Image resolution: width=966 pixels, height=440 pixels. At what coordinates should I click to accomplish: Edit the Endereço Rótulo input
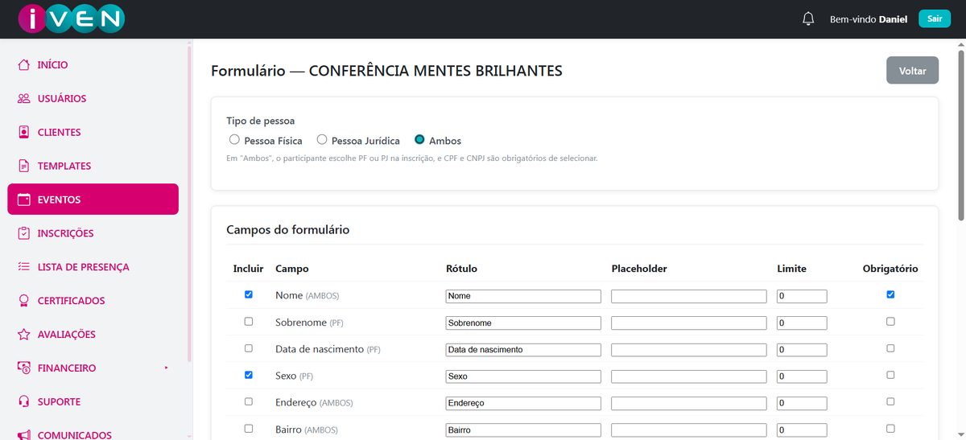tap(523, 403)
